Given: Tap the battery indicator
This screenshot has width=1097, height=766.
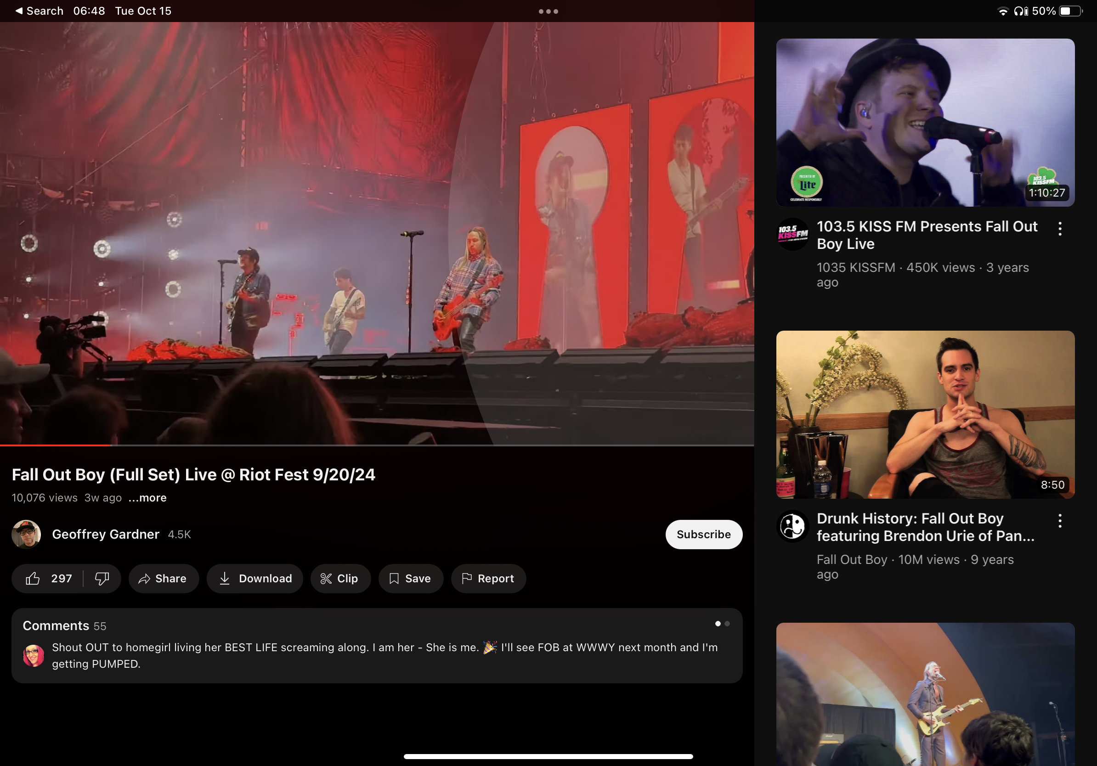Looking at the screenshot, I should click(x=1071, y=11).
